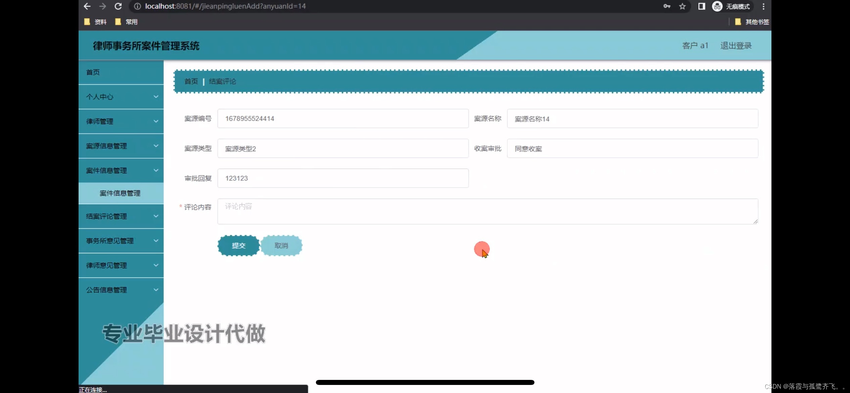
Task: Expand 个人中心 chevron arrow
Action: [x=156, y=97]
